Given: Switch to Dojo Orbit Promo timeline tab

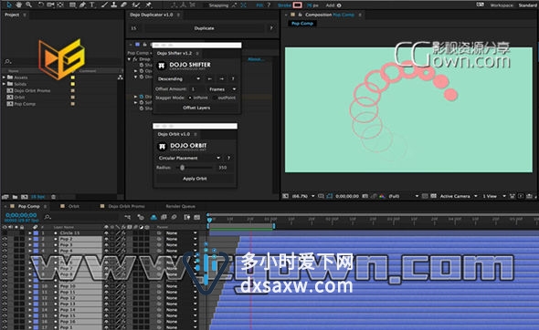Looking at the screenshot, I should tap(126, 206).
